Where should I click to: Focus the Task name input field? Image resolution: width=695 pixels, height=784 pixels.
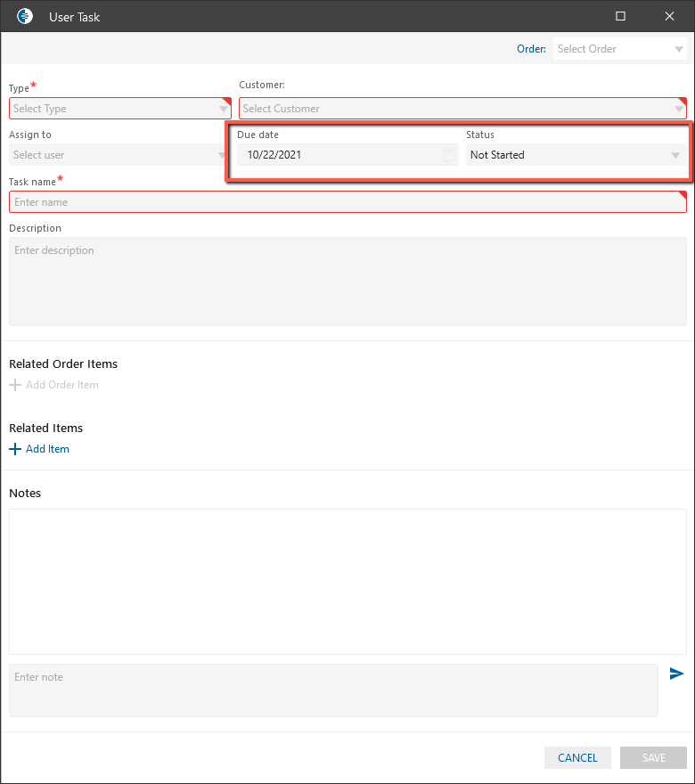(347, 202)
